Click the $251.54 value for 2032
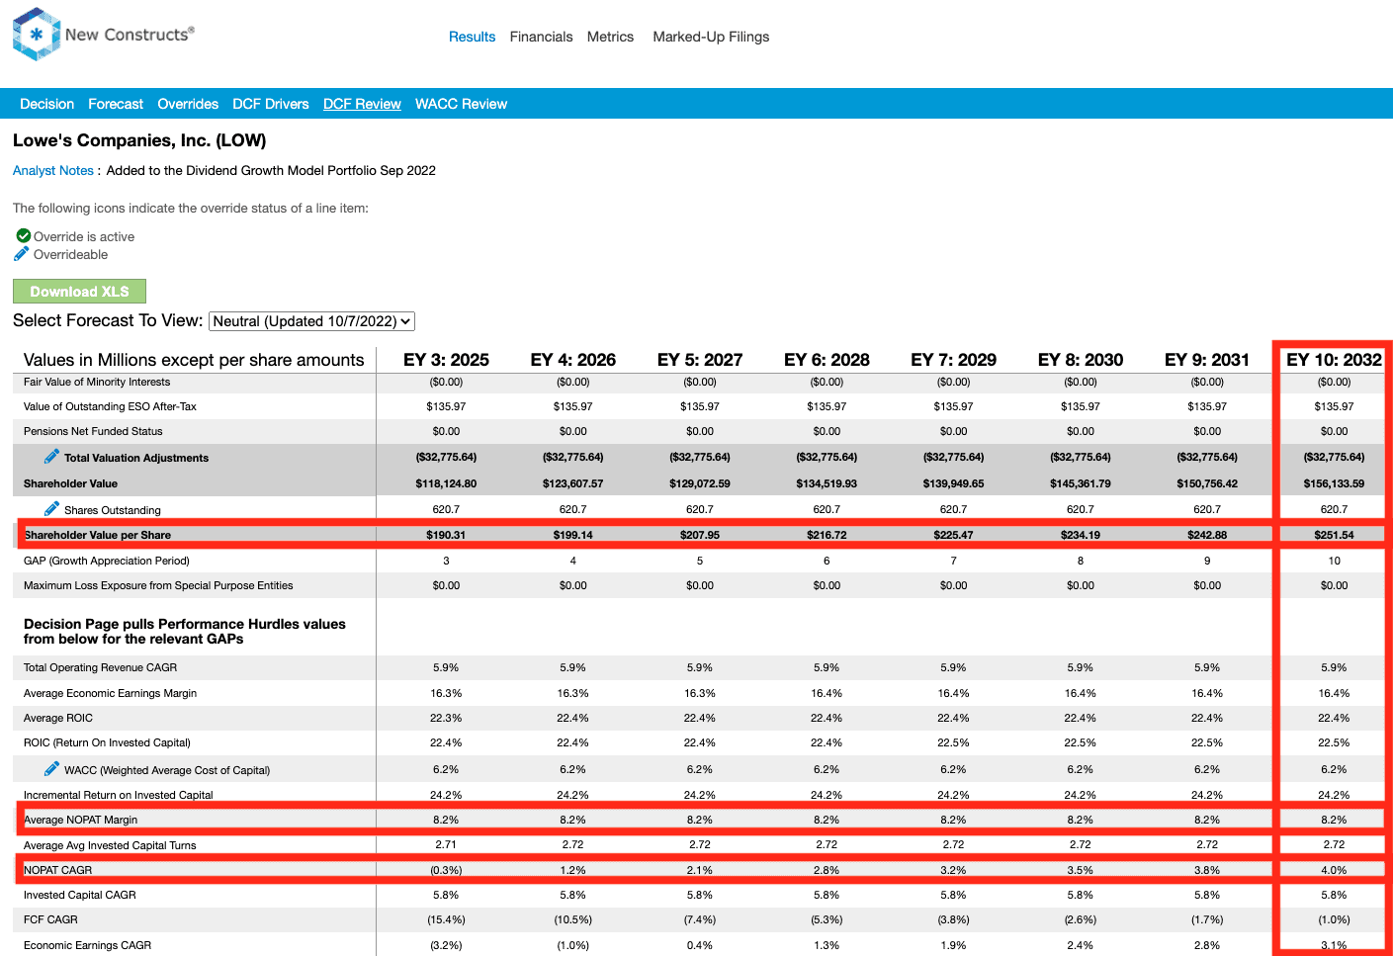 [x=1334, y=535]
